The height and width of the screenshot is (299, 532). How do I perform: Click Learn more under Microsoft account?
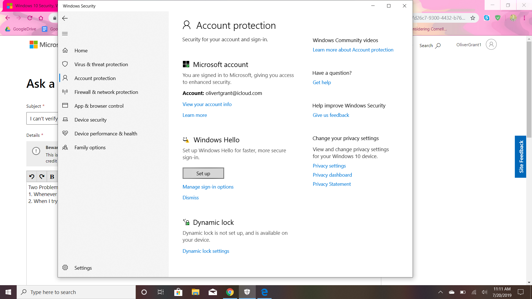195,115
